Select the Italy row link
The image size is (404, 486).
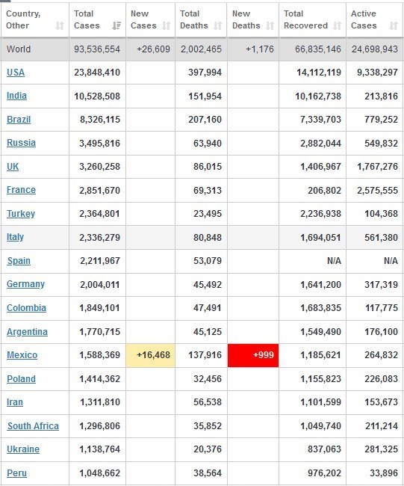coord(15,237)
